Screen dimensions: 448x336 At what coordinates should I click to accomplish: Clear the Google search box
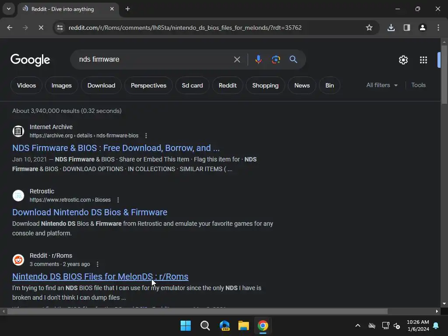(237, 59)
